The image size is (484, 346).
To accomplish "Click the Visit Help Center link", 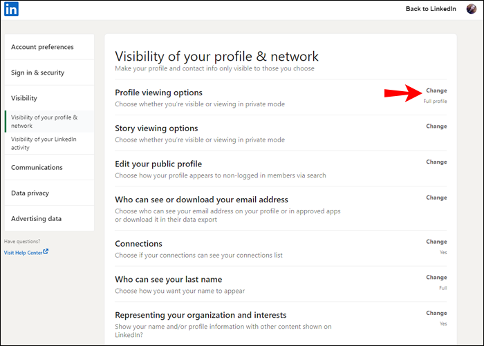I will coord(26,253).
